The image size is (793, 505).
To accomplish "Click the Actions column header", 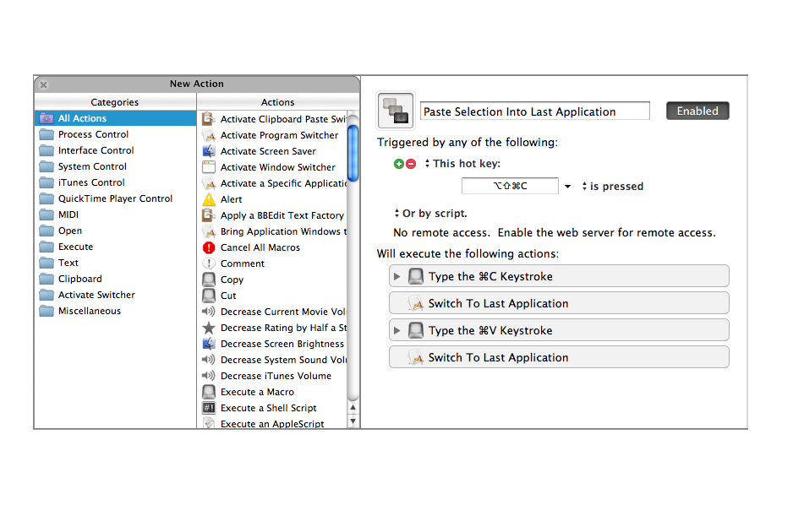I will tap(277, 102).
